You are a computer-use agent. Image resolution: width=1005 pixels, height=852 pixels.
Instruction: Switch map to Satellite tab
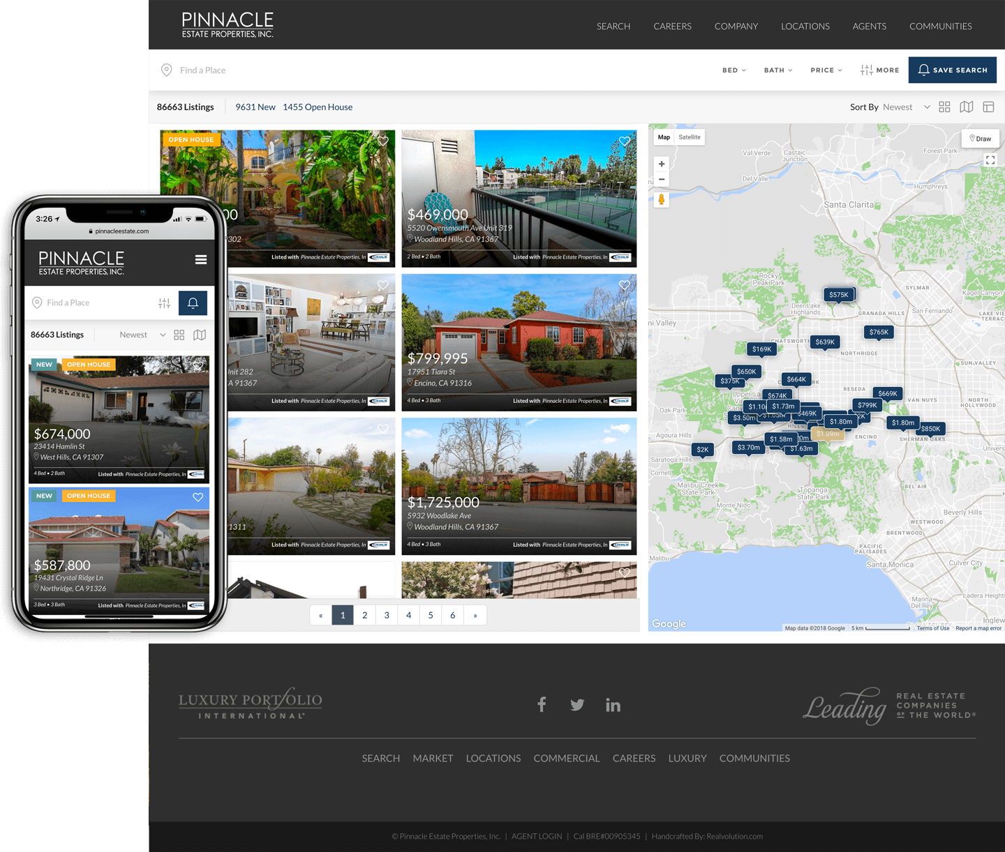click(x=690, y=137)
